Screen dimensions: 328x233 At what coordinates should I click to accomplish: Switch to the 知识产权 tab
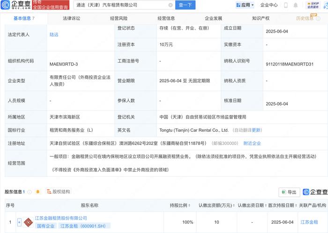click(261, 18)
